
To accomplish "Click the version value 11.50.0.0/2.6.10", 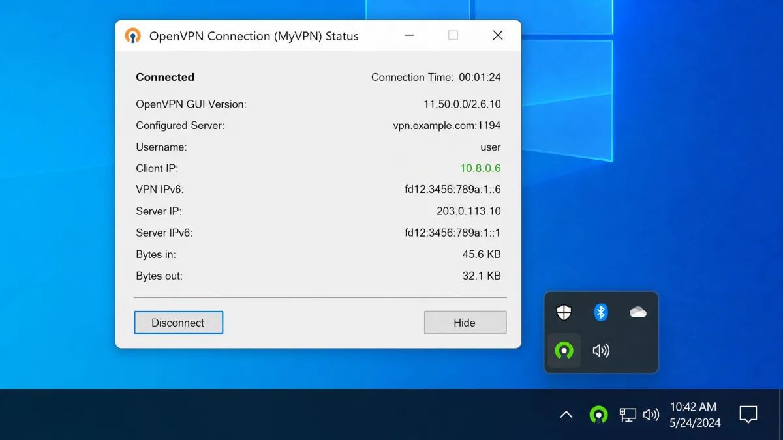I will 462,104.
